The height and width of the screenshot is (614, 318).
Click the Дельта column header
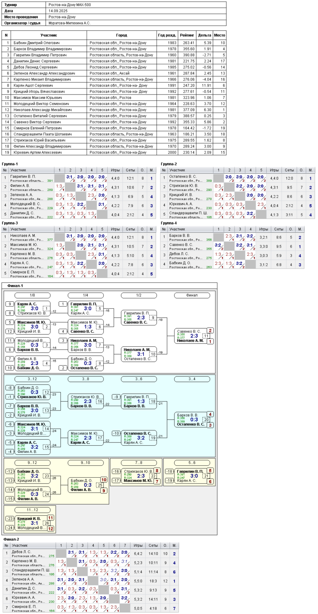205,35
